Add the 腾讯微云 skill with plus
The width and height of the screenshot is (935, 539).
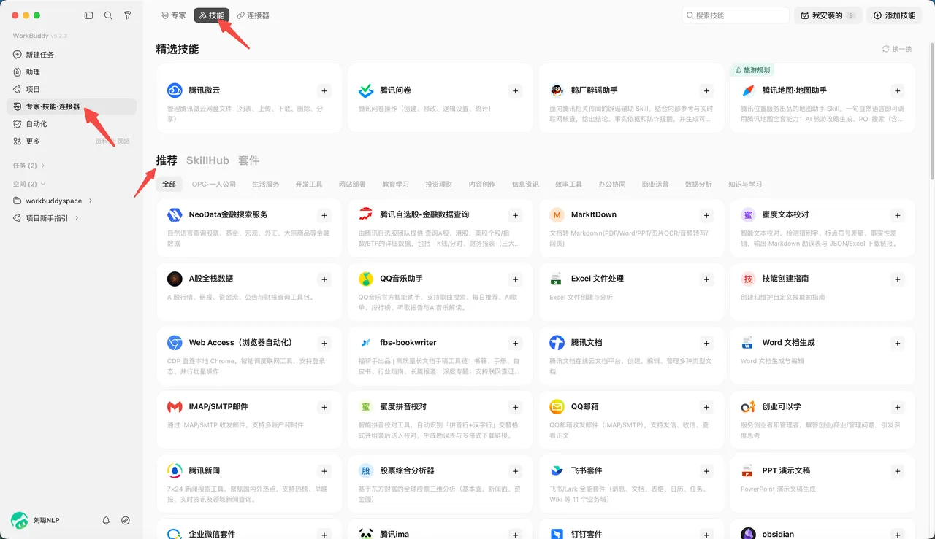(324, 91)
